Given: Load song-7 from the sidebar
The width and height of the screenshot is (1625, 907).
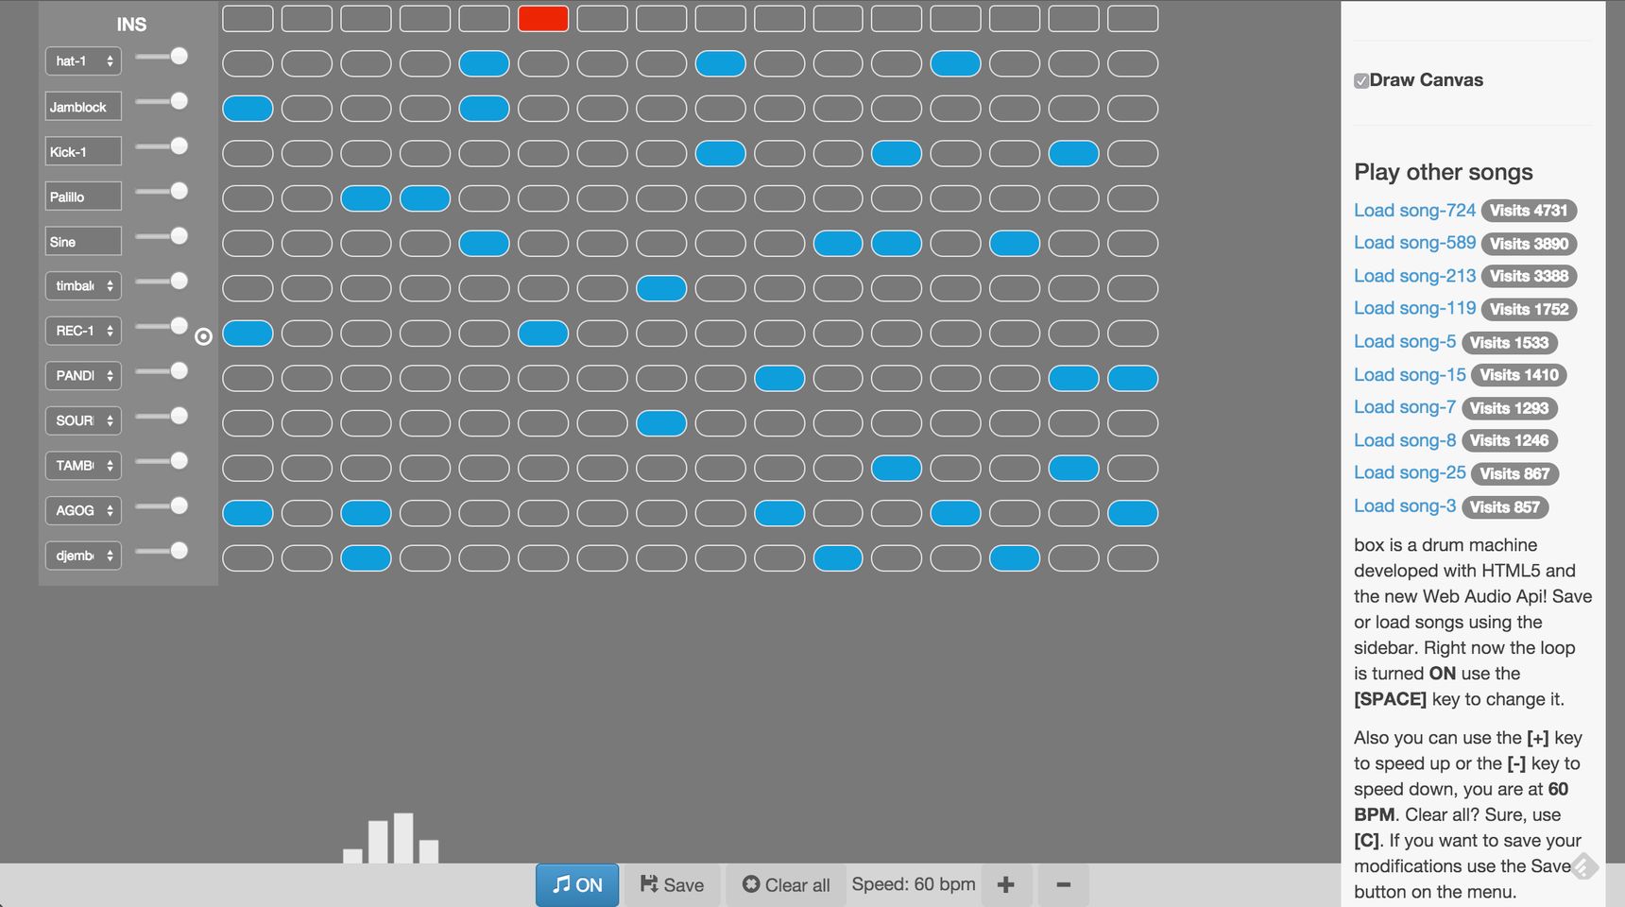Looking at the screenshot, I should point(1405,407).
